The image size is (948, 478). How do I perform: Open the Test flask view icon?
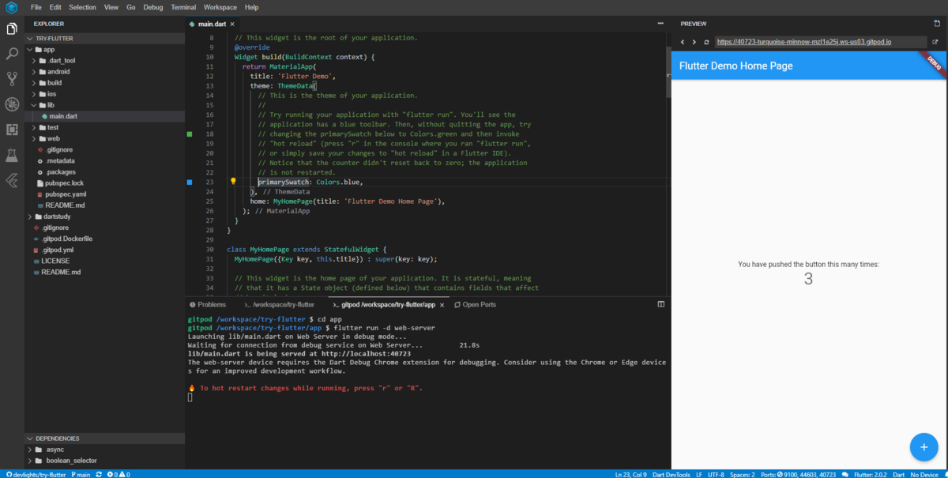click(12, 155)
